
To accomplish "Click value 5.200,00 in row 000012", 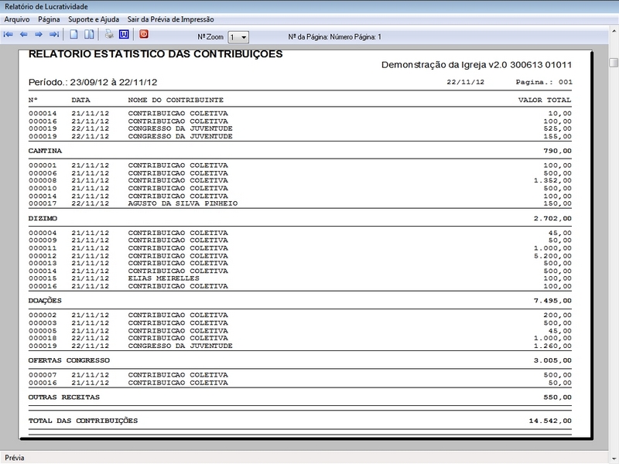I will 552,256.
